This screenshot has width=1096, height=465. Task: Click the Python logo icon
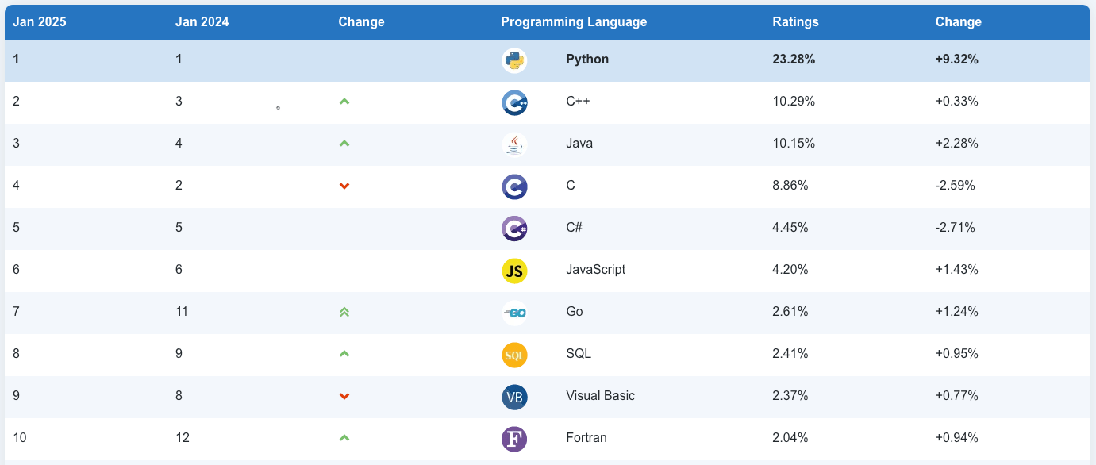[x=514, y=60]
